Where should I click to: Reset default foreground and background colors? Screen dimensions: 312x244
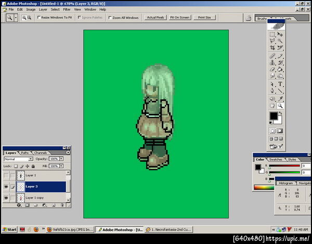tap(270, 123)
